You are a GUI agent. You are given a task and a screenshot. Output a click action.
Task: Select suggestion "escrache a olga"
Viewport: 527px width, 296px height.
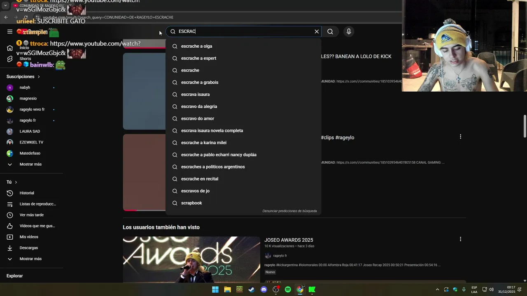point(243,46)
